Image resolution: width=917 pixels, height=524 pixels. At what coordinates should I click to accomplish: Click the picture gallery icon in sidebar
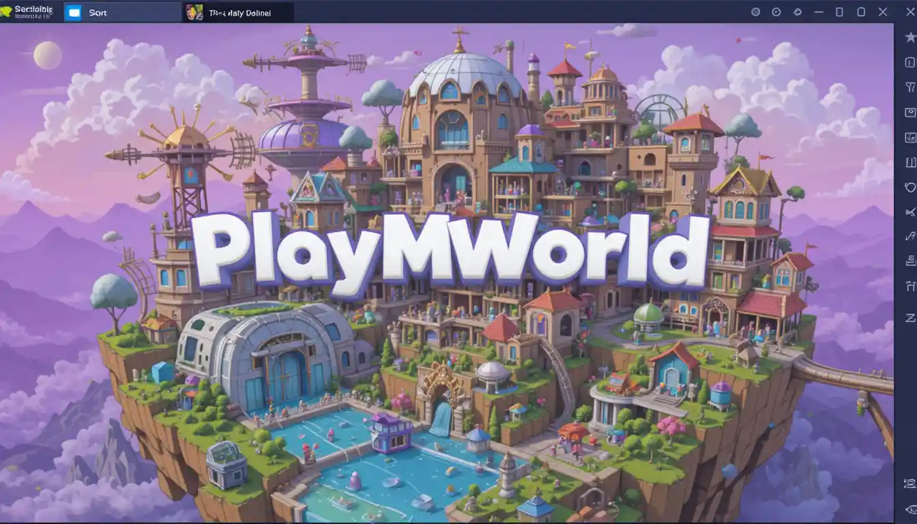pos(909,137)
